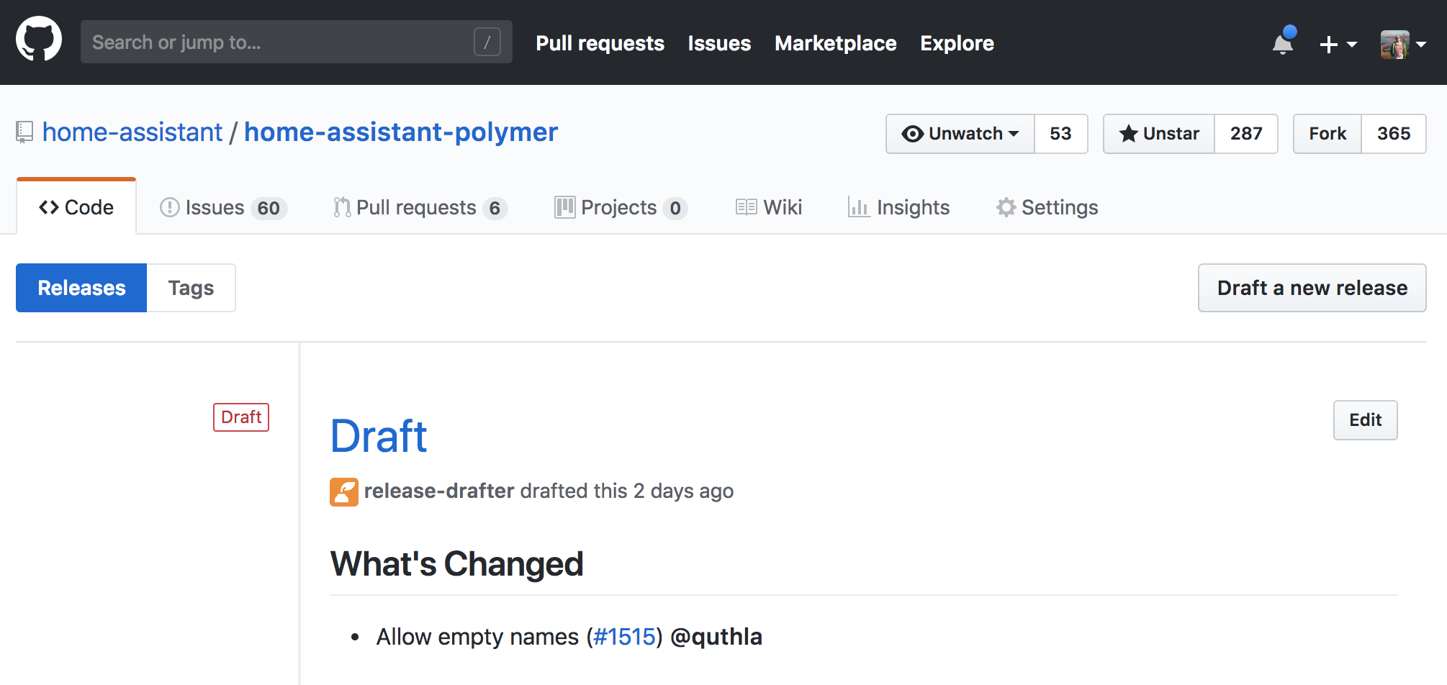Switch to the Code tab
Screen dimensions: 1447x685
pos(76,207)
